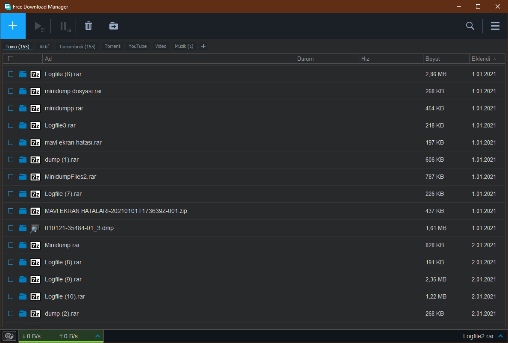The width and height of the screenshot is (508, 343).
Task: Add a new category tab with the plus
Action: point(203,46)
